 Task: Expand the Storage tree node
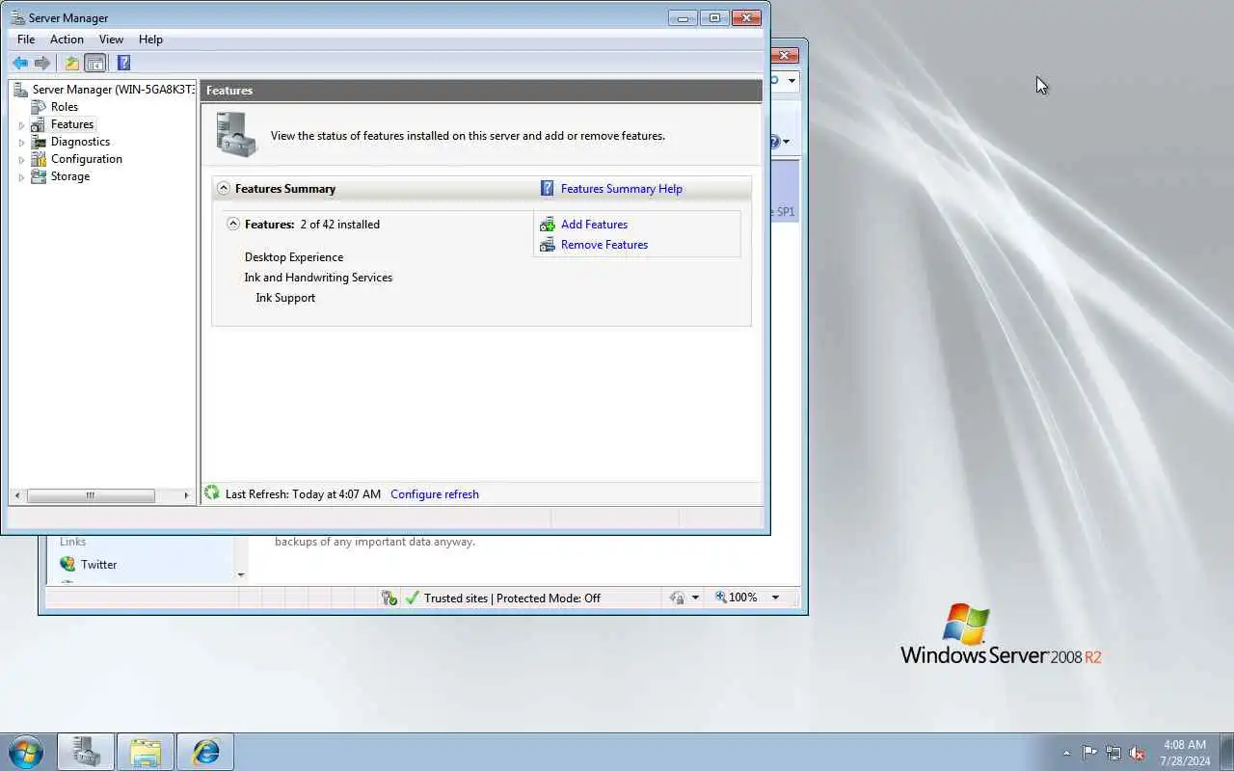[21, 177]
